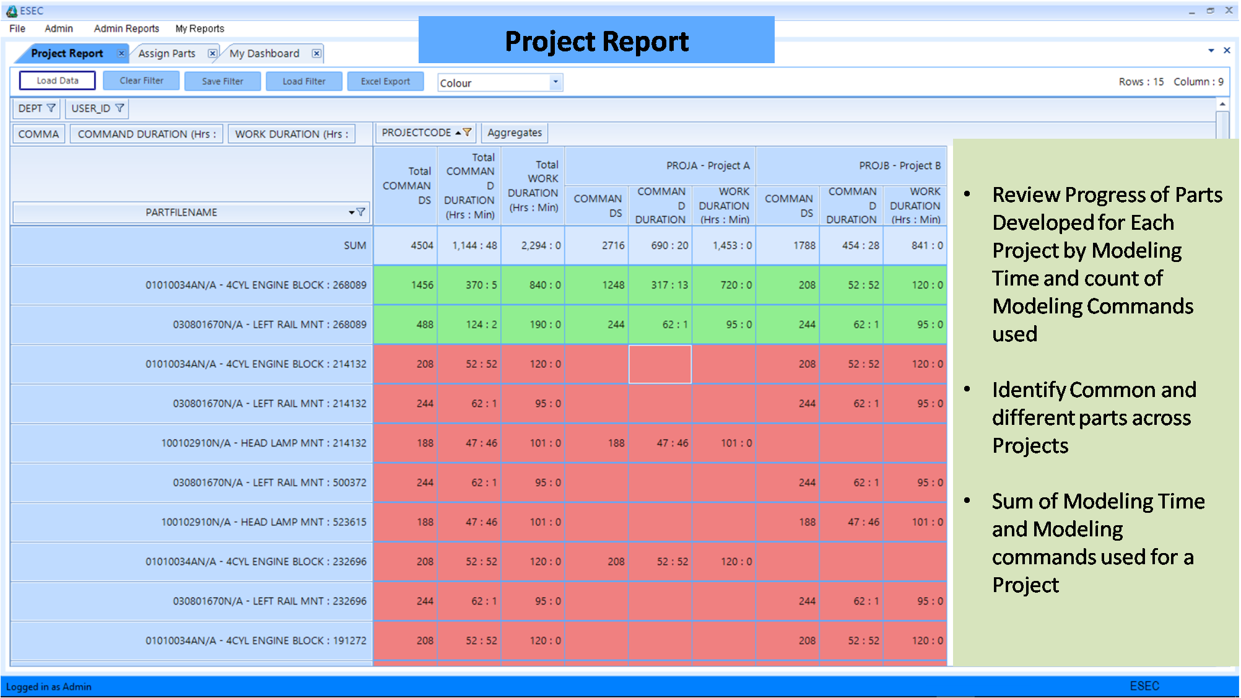Close the My Dashboard tab

316,53
